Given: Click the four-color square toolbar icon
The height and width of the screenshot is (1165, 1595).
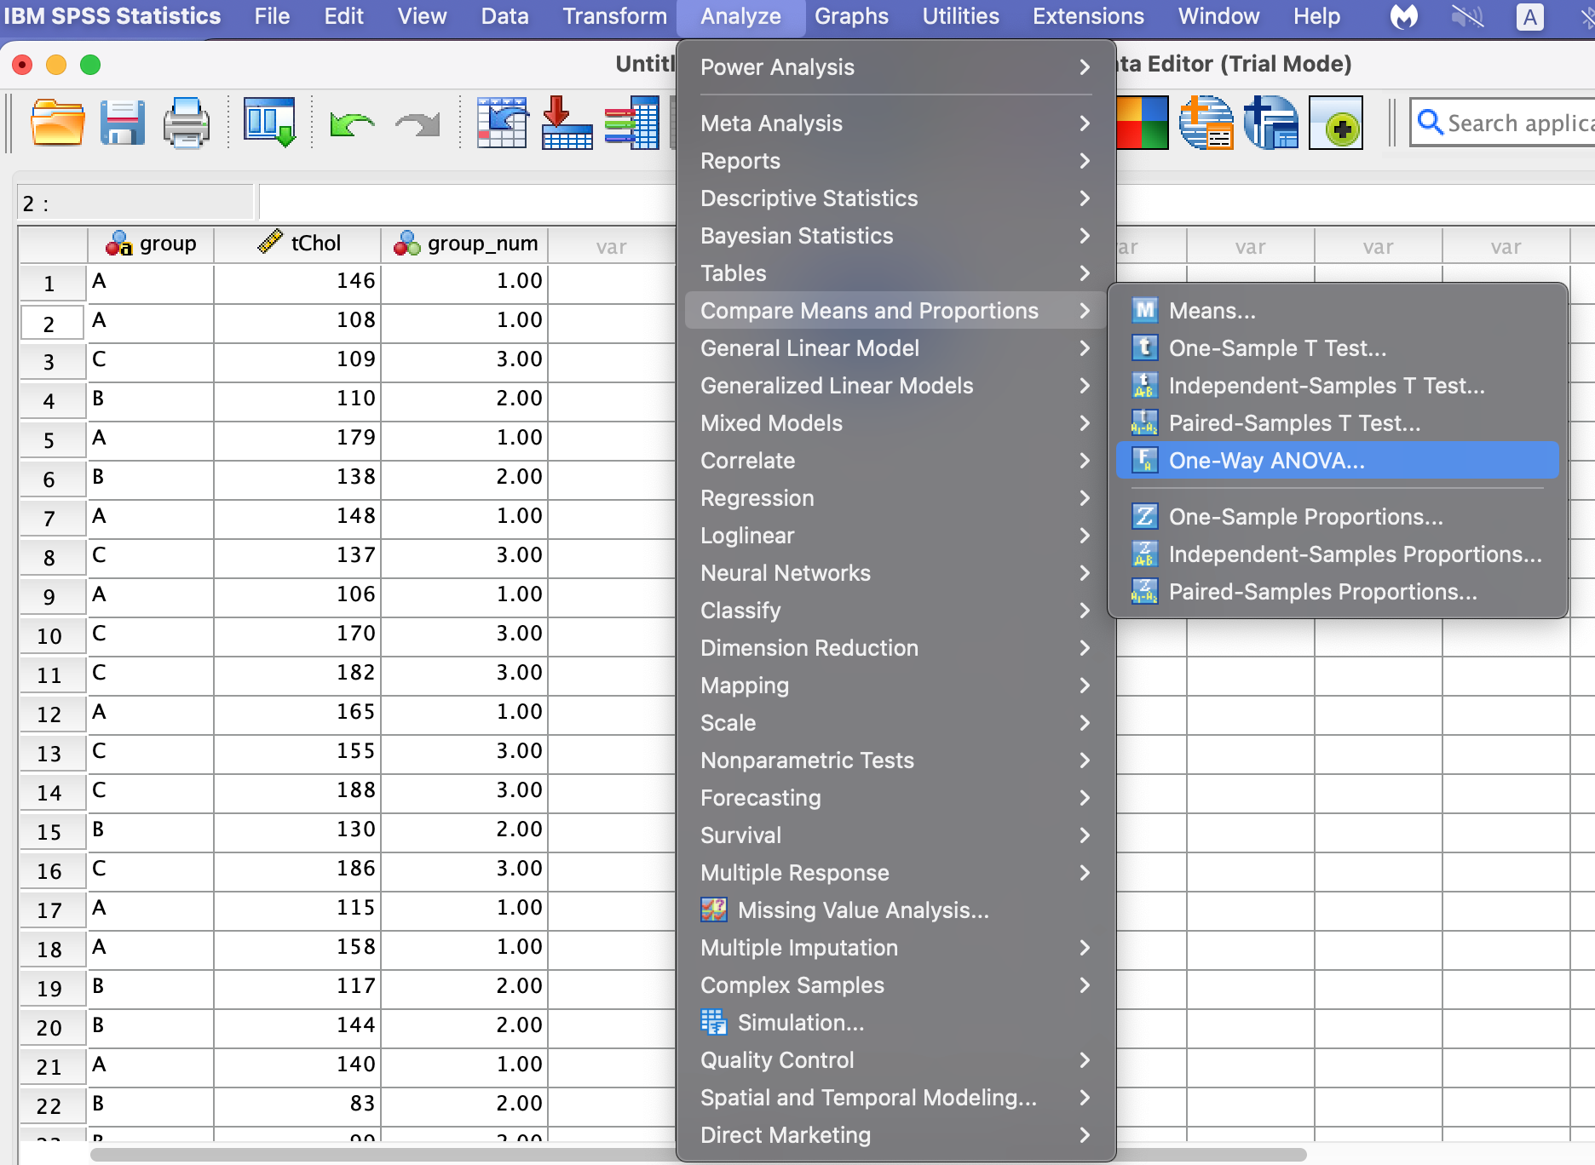Looking at the screenshot, I should [x=1142, y=123].
